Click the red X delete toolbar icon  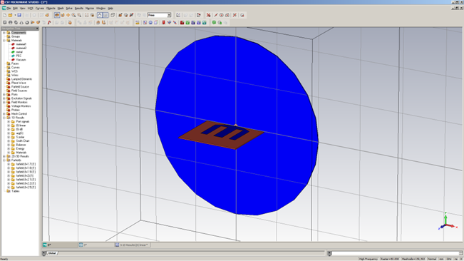click(234, 15)
